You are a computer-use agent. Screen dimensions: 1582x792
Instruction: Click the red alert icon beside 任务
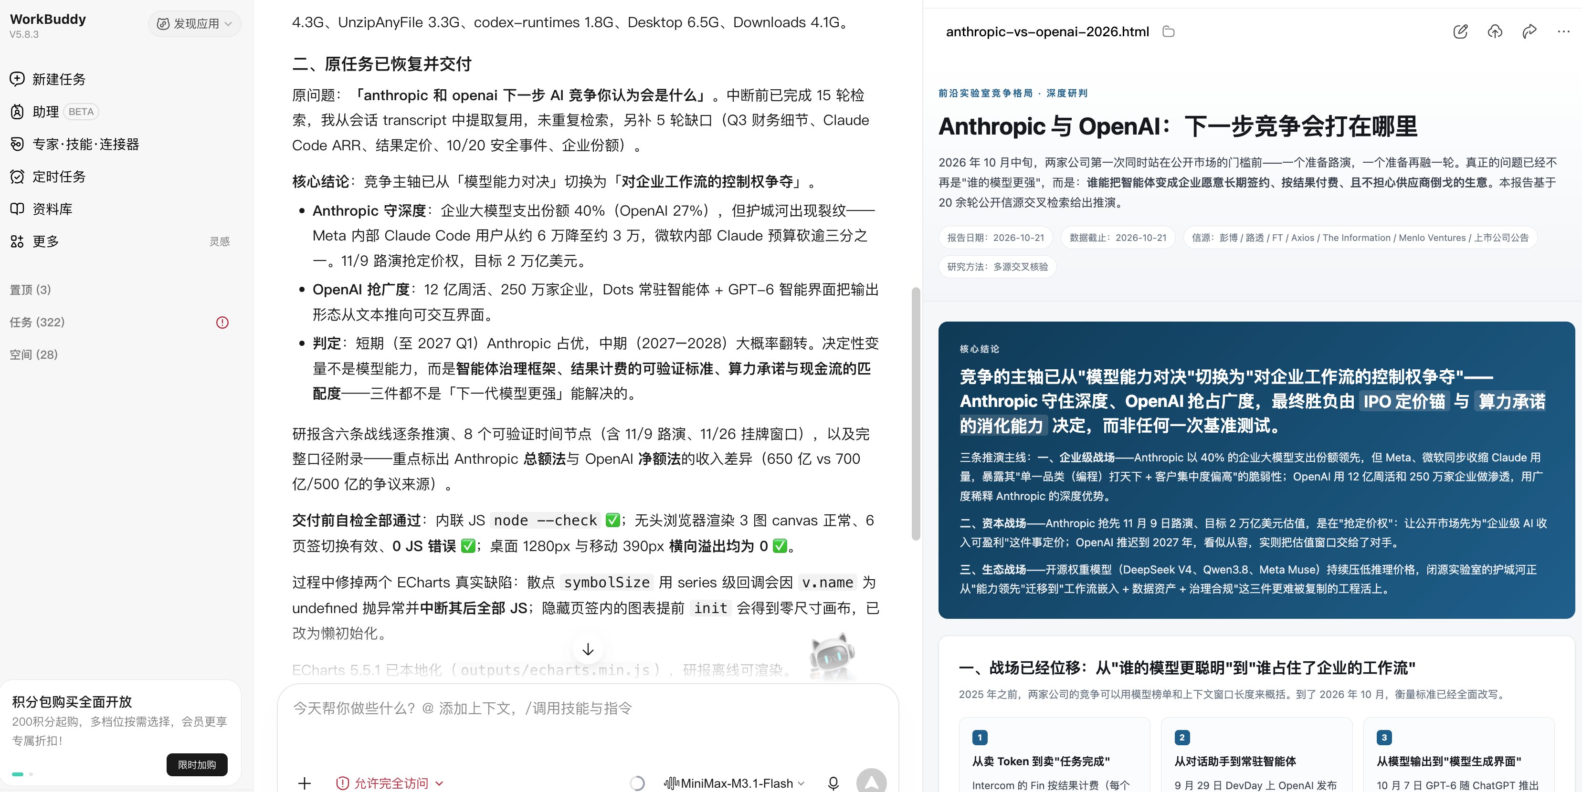[222, 323]
